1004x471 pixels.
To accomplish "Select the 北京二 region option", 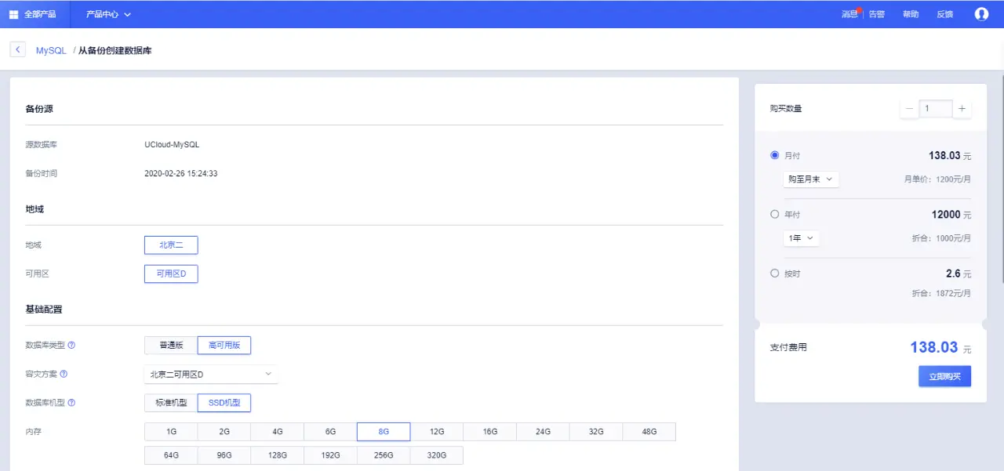I will coord(171,245).
